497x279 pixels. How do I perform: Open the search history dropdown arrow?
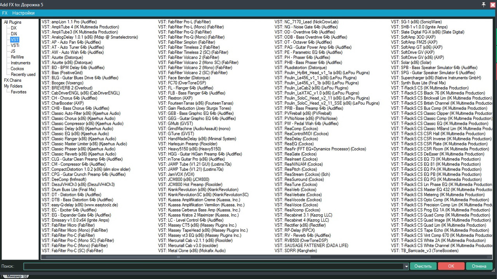click(x=406, y=266)
